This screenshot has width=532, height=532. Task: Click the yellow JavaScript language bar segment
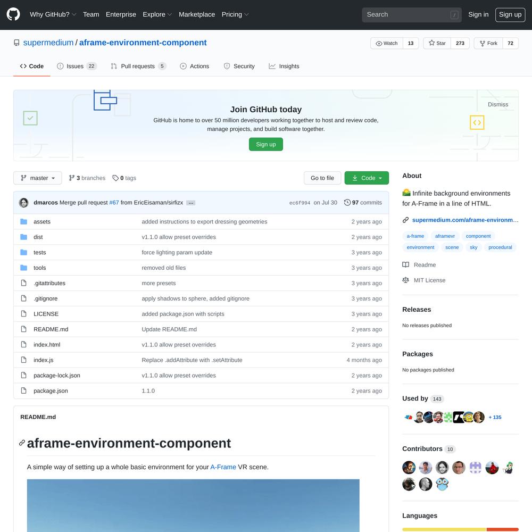(444, 529)
